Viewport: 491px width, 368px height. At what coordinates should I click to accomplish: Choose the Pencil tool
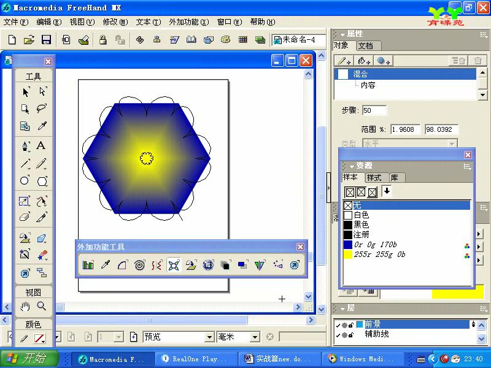[41, 163]
